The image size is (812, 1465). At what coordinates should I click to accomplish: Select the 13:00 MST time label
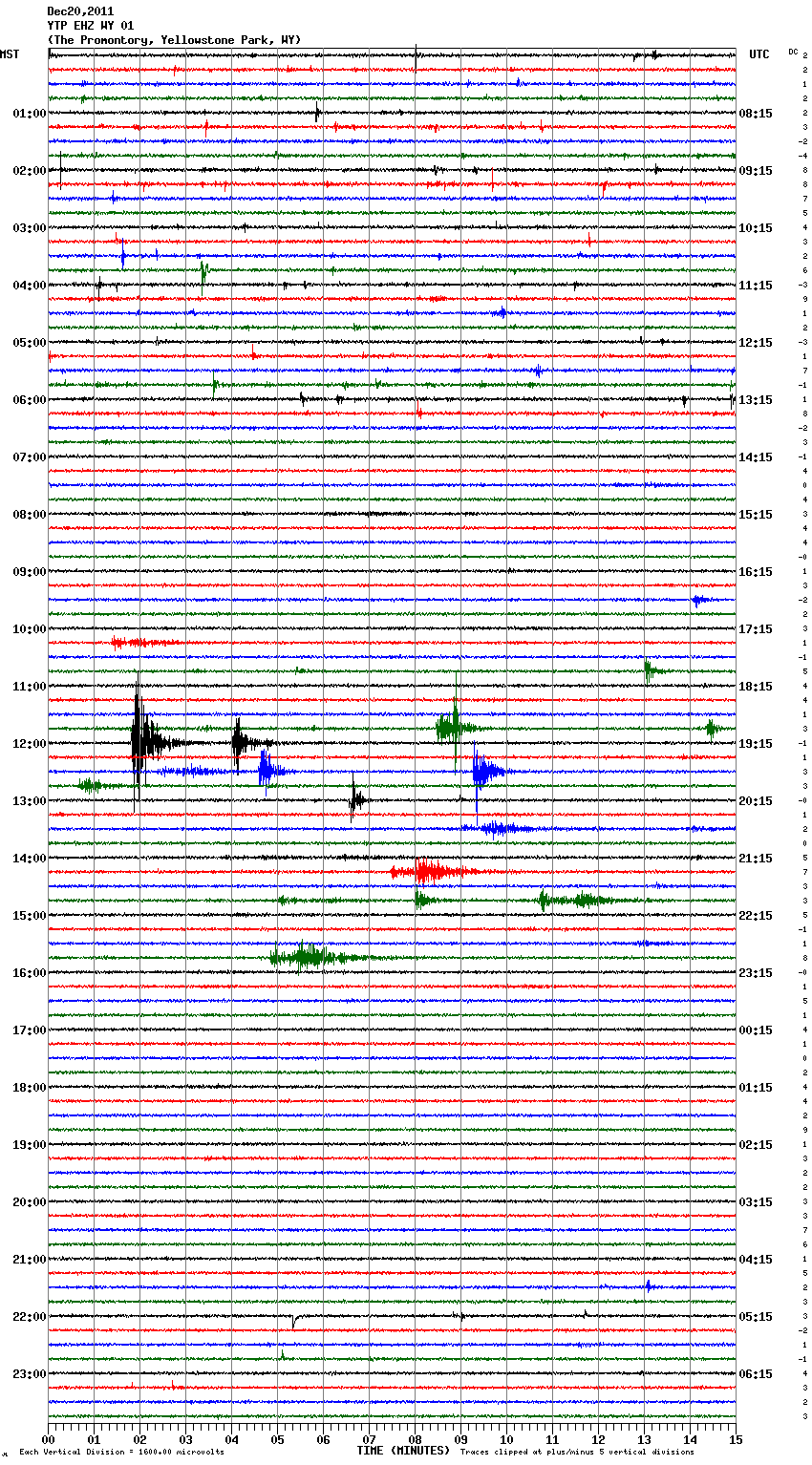30,801
